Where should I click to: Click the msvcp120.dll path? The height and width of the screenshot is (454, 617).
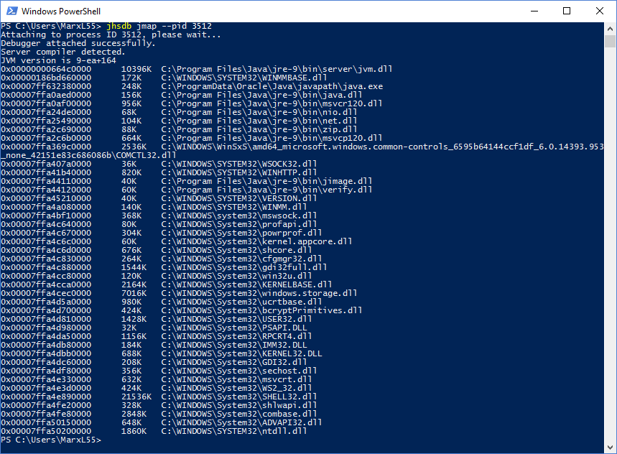point(272,139)
